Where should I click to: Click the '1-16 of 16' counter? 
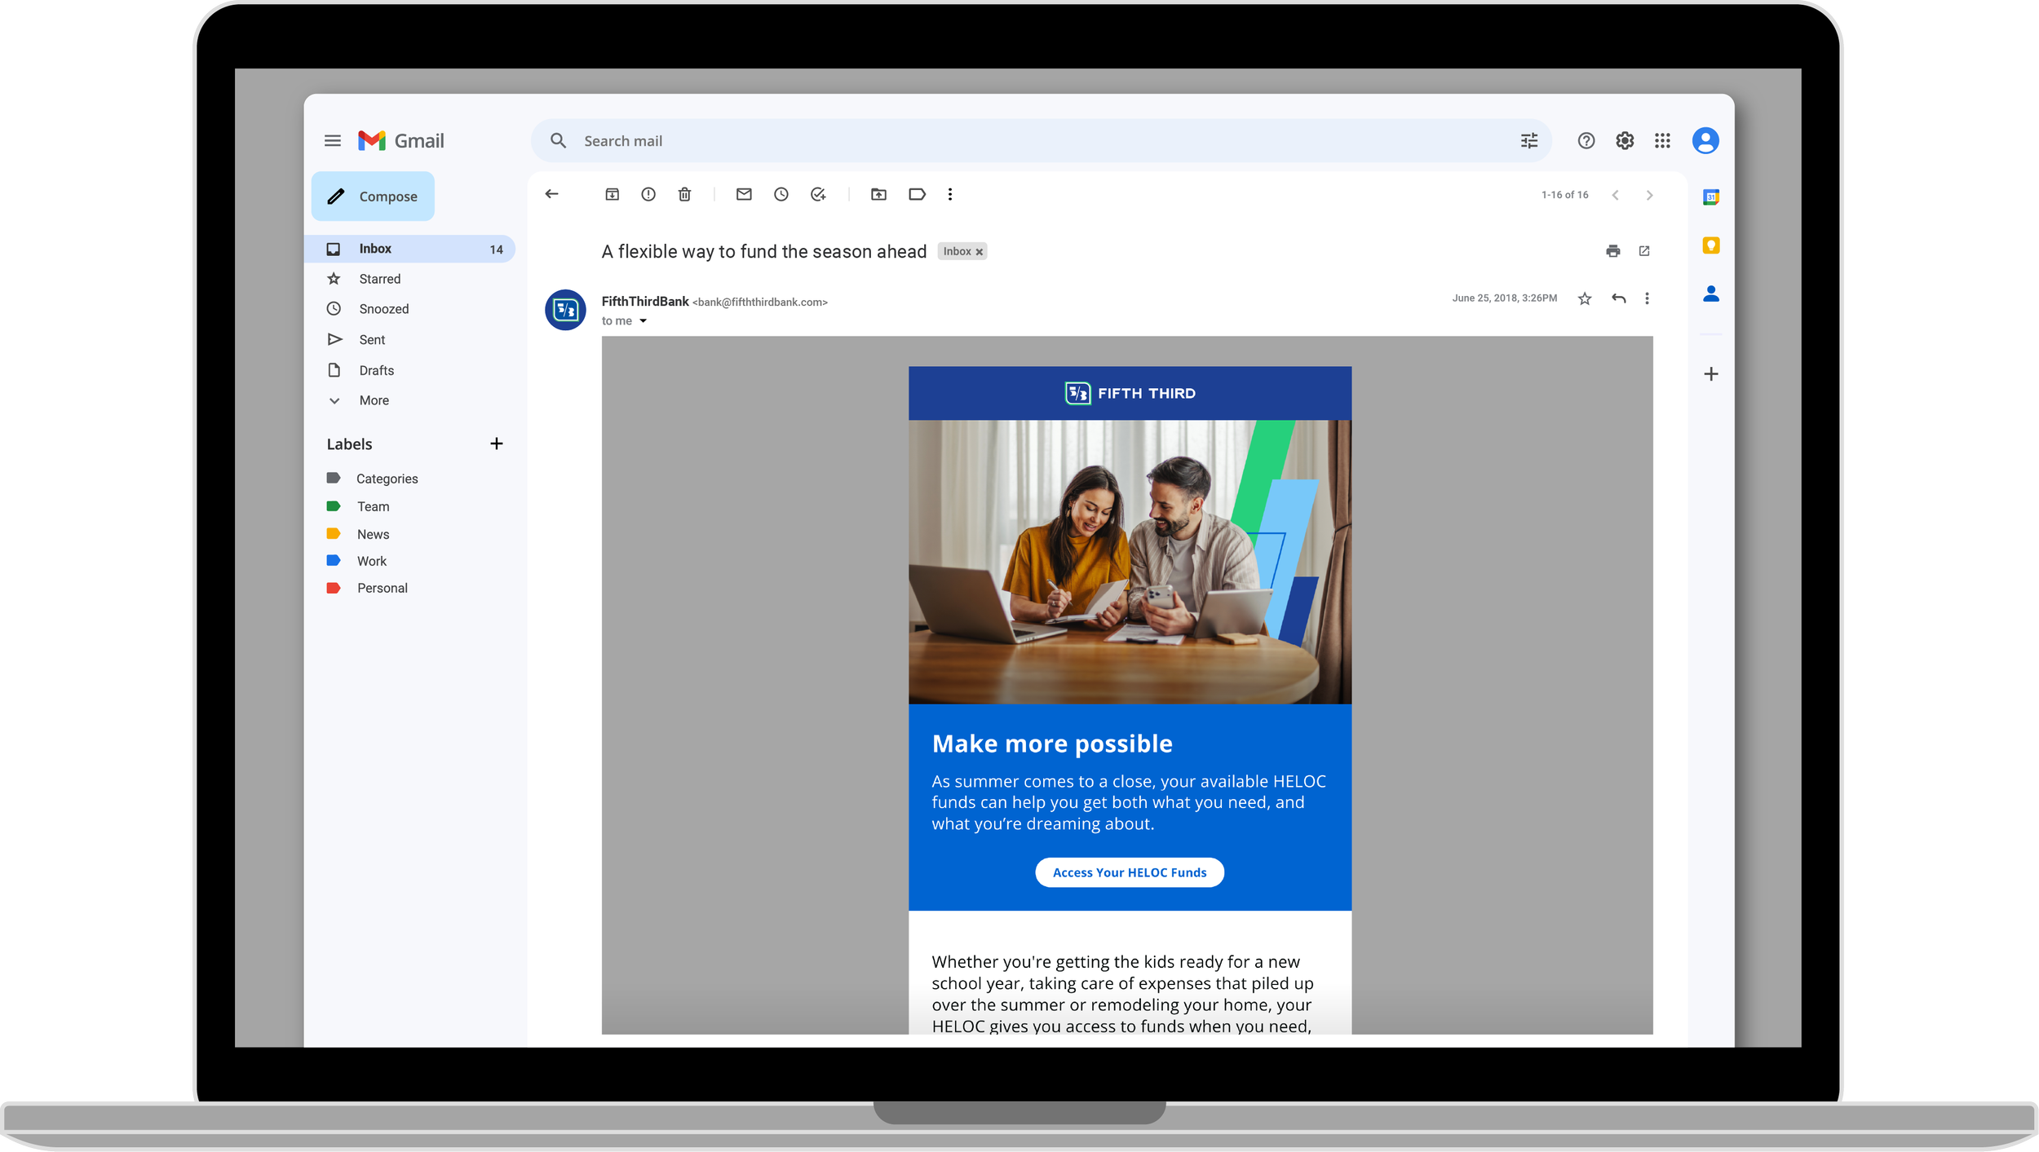(1564, 195)
